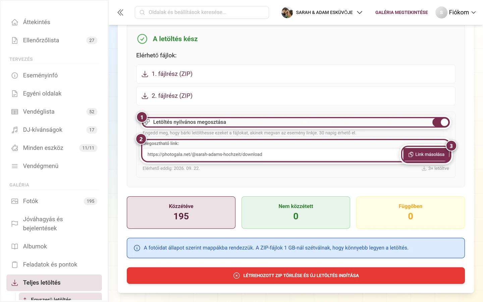Click the Minden eszköz puzzle icon
Image resolution: width=483 pixels, height=302 pixels.
(x=15, y=148)
